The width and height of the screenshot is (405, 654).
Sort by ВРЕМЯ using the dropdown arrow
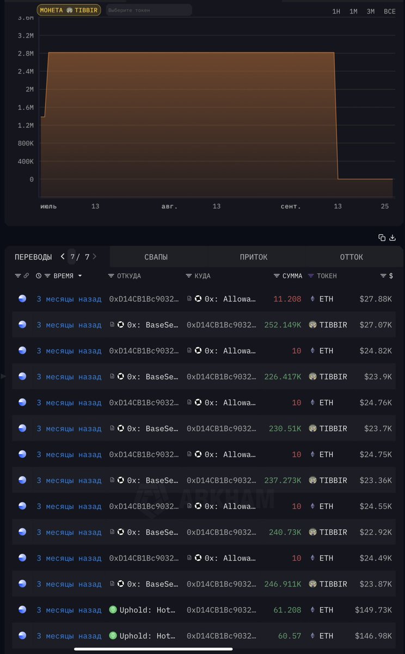[x=80, y=276]
